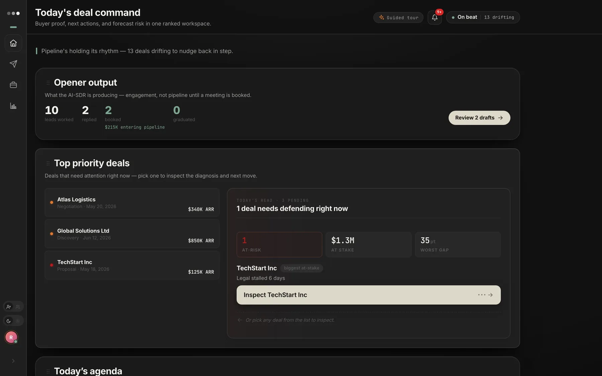Click the On beat status pill
This screenshot has width=602, height=376.
483,17
